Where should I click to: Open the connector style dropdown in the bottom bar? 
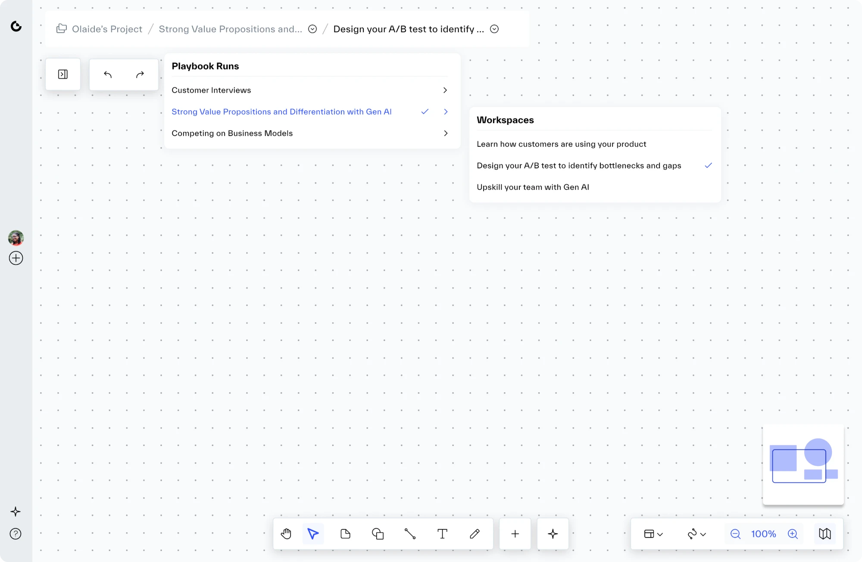click(x=696, y=534)
